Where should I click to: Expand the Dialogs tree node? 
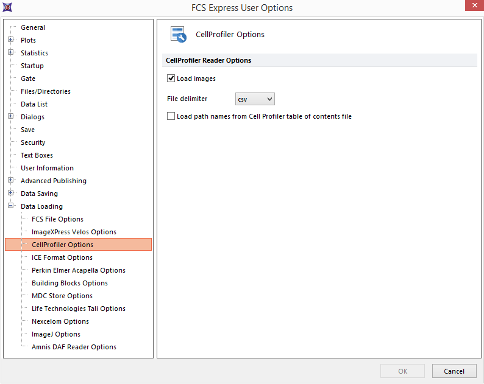coord(11,117)
